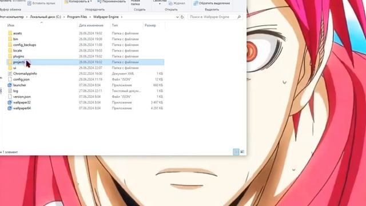Click Переименовать rename button

[x=112, y=1]
